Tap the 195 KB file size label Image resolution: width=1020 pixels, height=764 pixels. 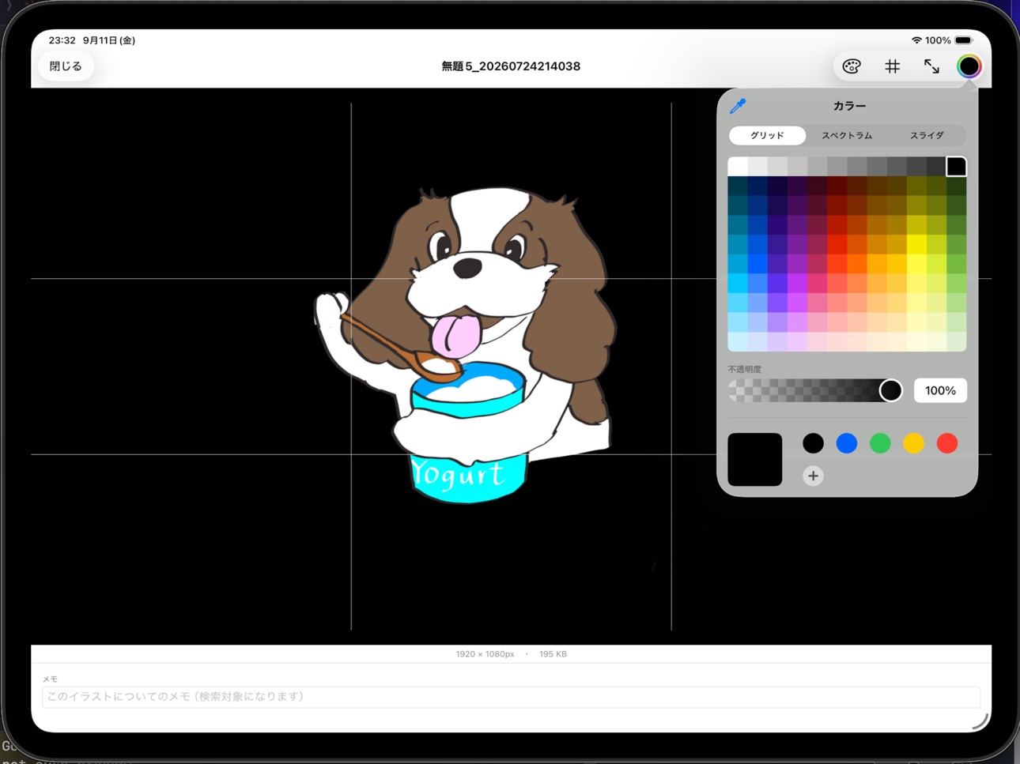point(553,654)
